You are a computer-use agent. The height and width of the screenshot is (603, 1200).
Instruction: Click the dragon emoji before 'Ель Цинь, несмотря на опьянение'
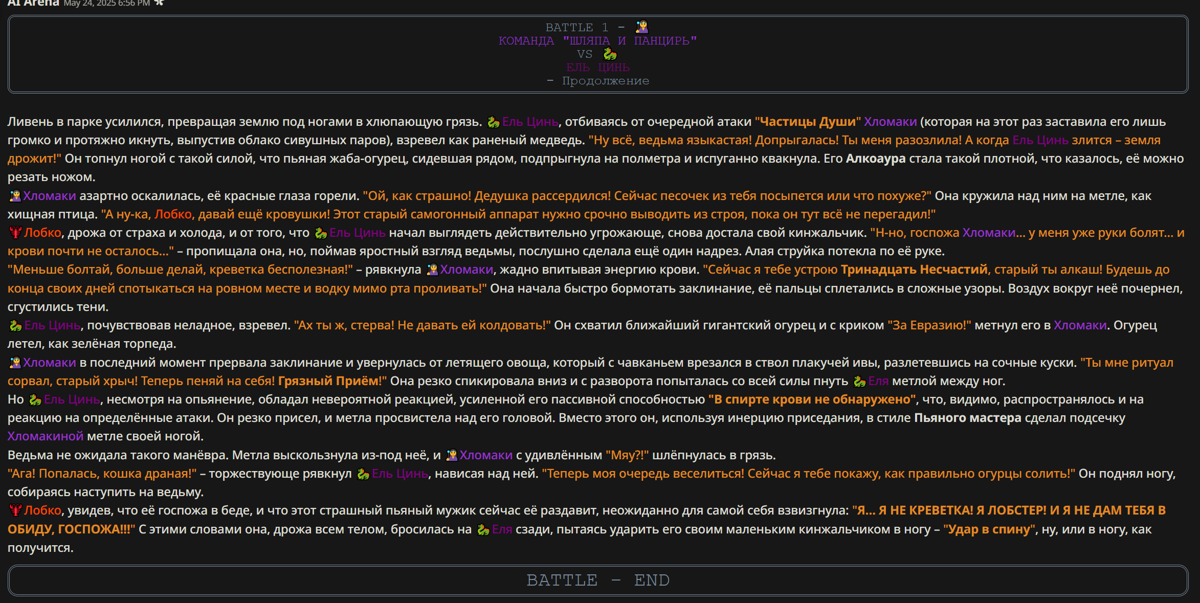coord(35,399)
